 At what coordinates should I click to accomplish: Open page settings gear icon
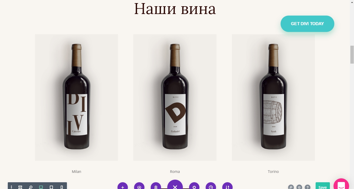point(194,186)
